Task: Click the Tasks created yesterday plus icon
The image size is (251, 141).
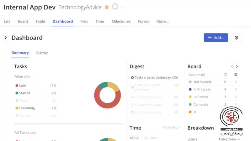Action: [x=132, y=77]
